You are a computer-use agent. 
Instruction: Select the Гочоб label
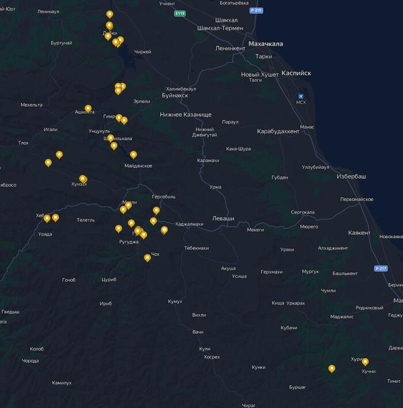coord(69,280)
